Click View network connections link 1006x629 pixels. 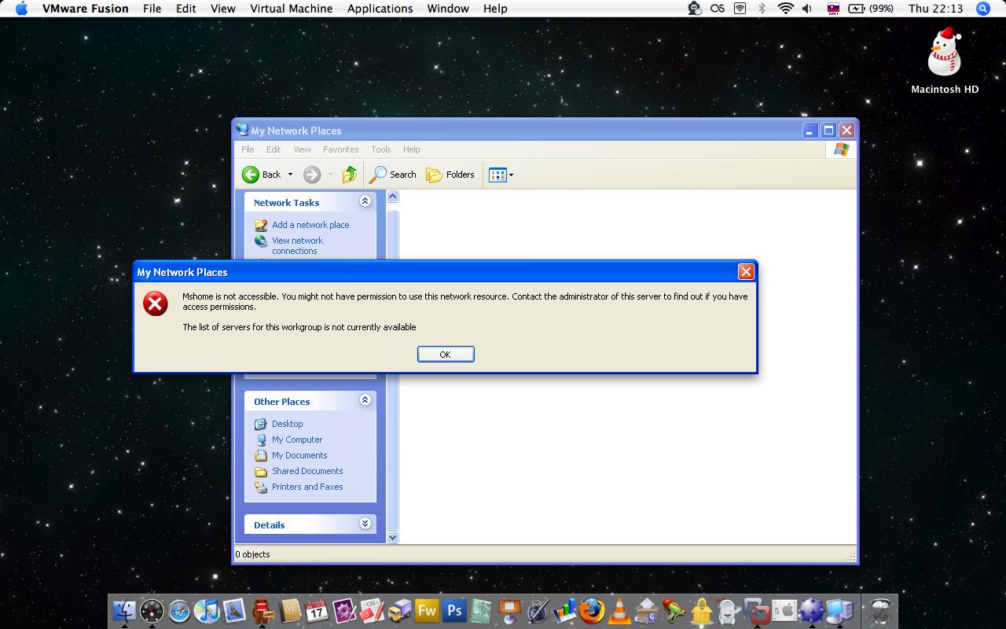(x=297, y=246)
